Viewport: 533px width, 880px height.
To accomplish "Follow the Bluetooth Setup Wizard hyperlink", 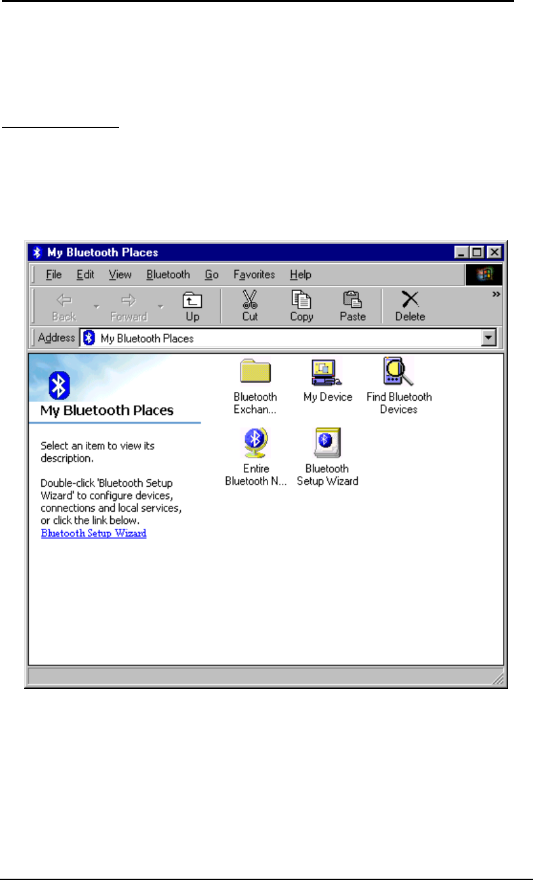I will (94, 533).
